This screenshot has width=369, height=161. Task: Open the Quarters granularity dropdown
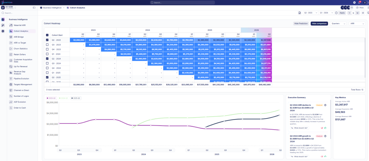coord(338,23)
